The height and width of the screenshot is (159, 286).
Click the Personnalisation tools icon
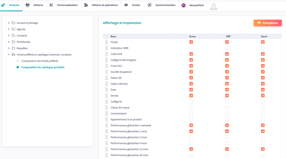51,5
